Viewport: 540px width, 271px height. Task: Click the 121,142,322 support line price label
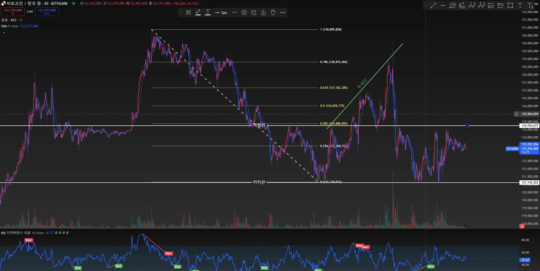530,182
